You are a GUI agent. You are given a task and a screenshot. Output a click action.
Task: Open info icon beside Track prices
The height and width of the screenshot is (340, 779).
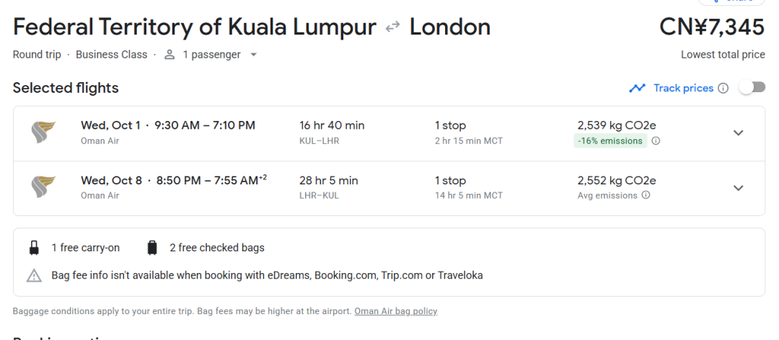pyautogui.click(x=723, y=89)
